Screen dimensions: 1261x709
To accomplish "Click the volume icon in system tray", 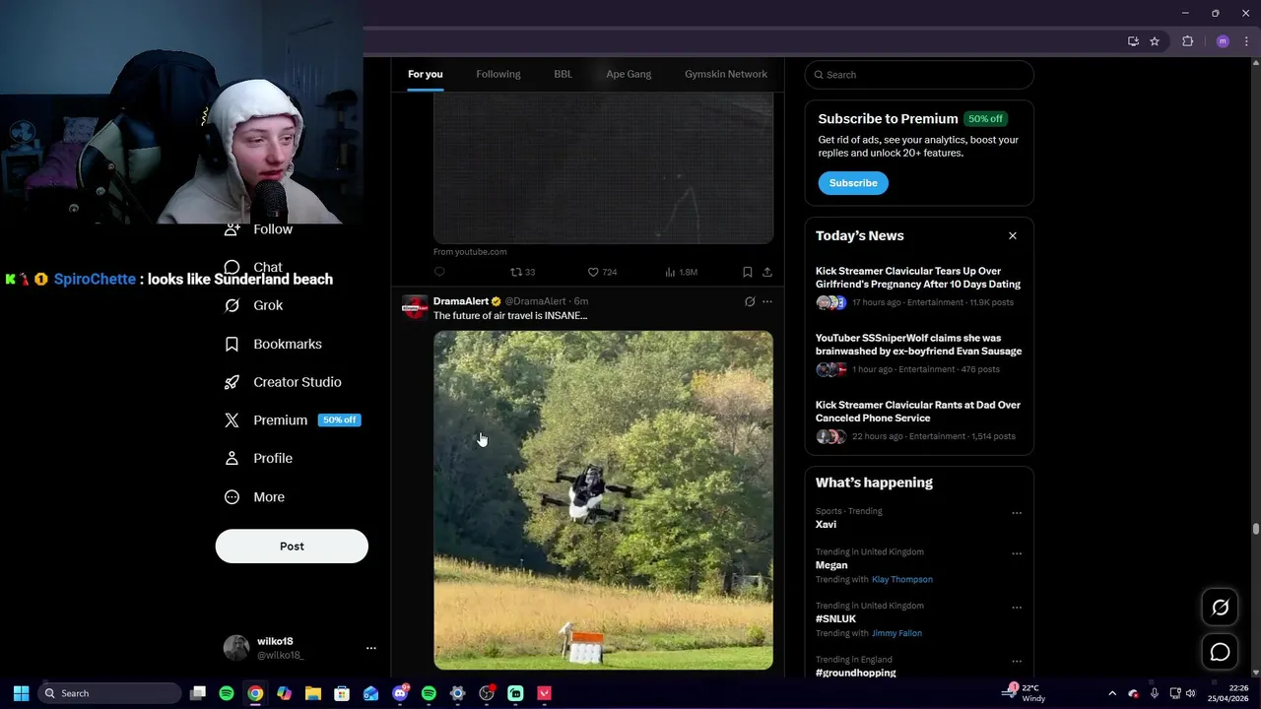I will pyautogui.click(x=1190, y=693).
